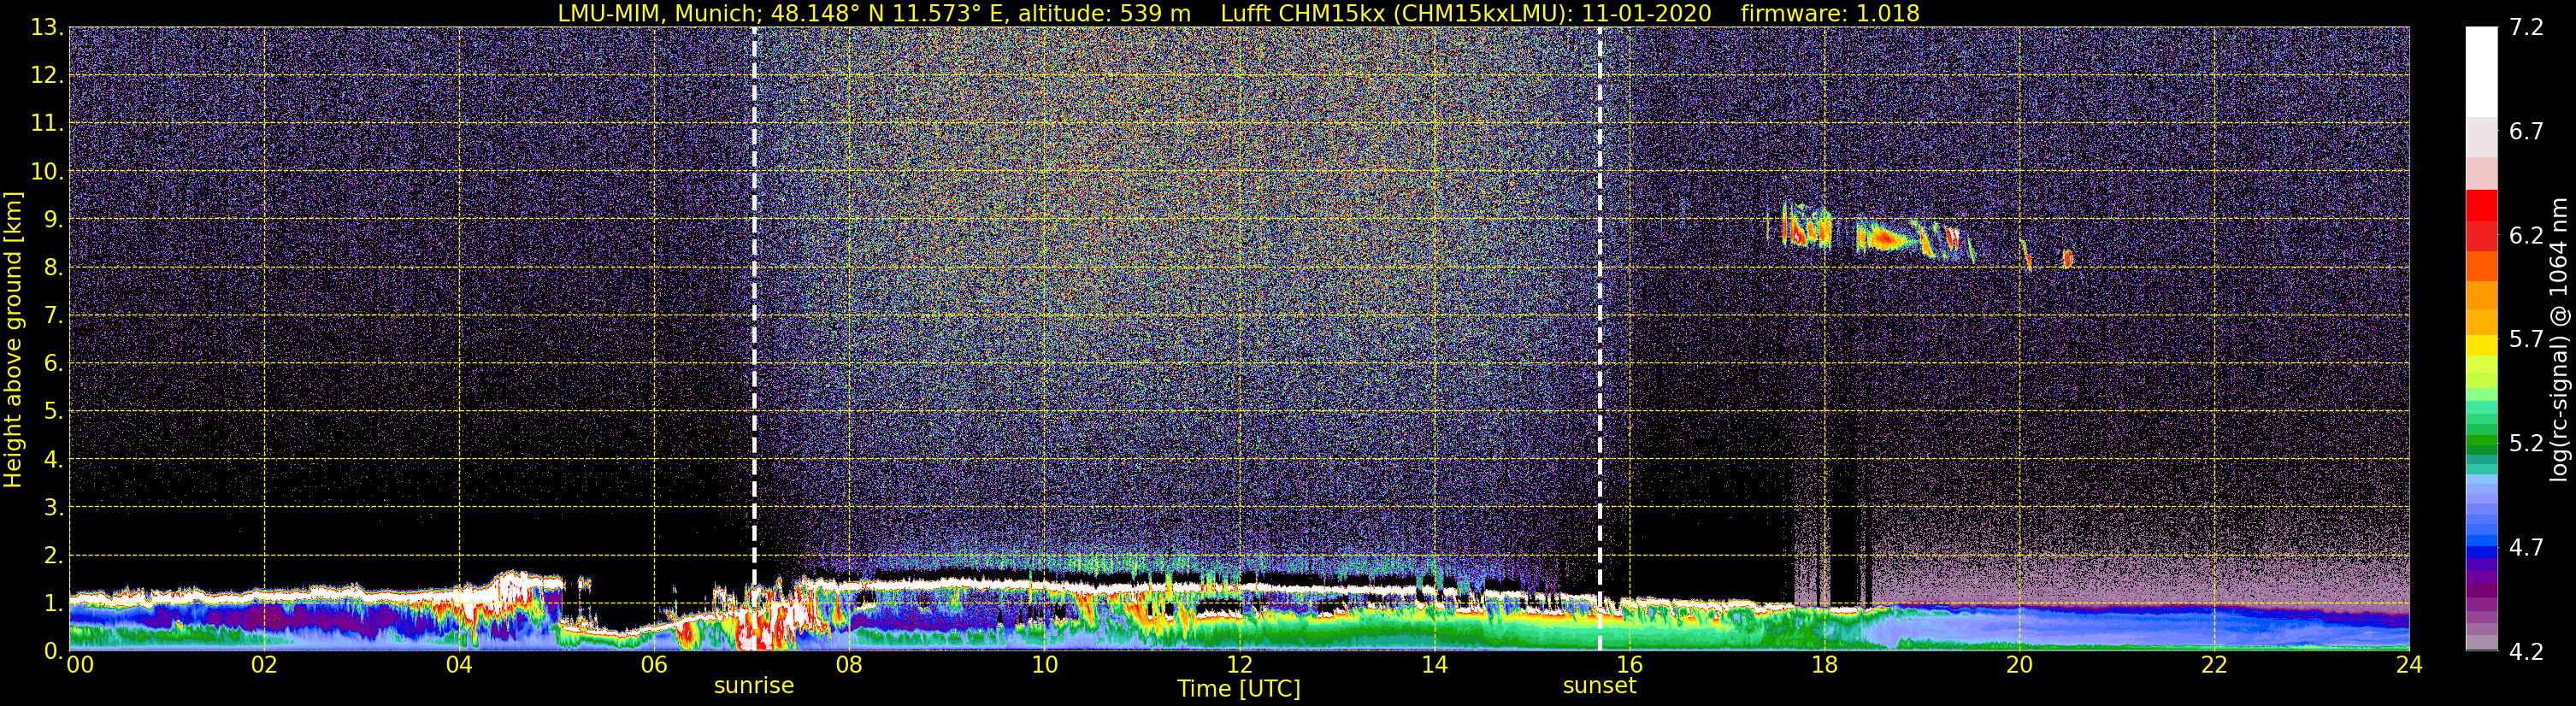Click the y-axis tick label '1.'
This screenshot has width=2576, height=706.
[53, 604]
